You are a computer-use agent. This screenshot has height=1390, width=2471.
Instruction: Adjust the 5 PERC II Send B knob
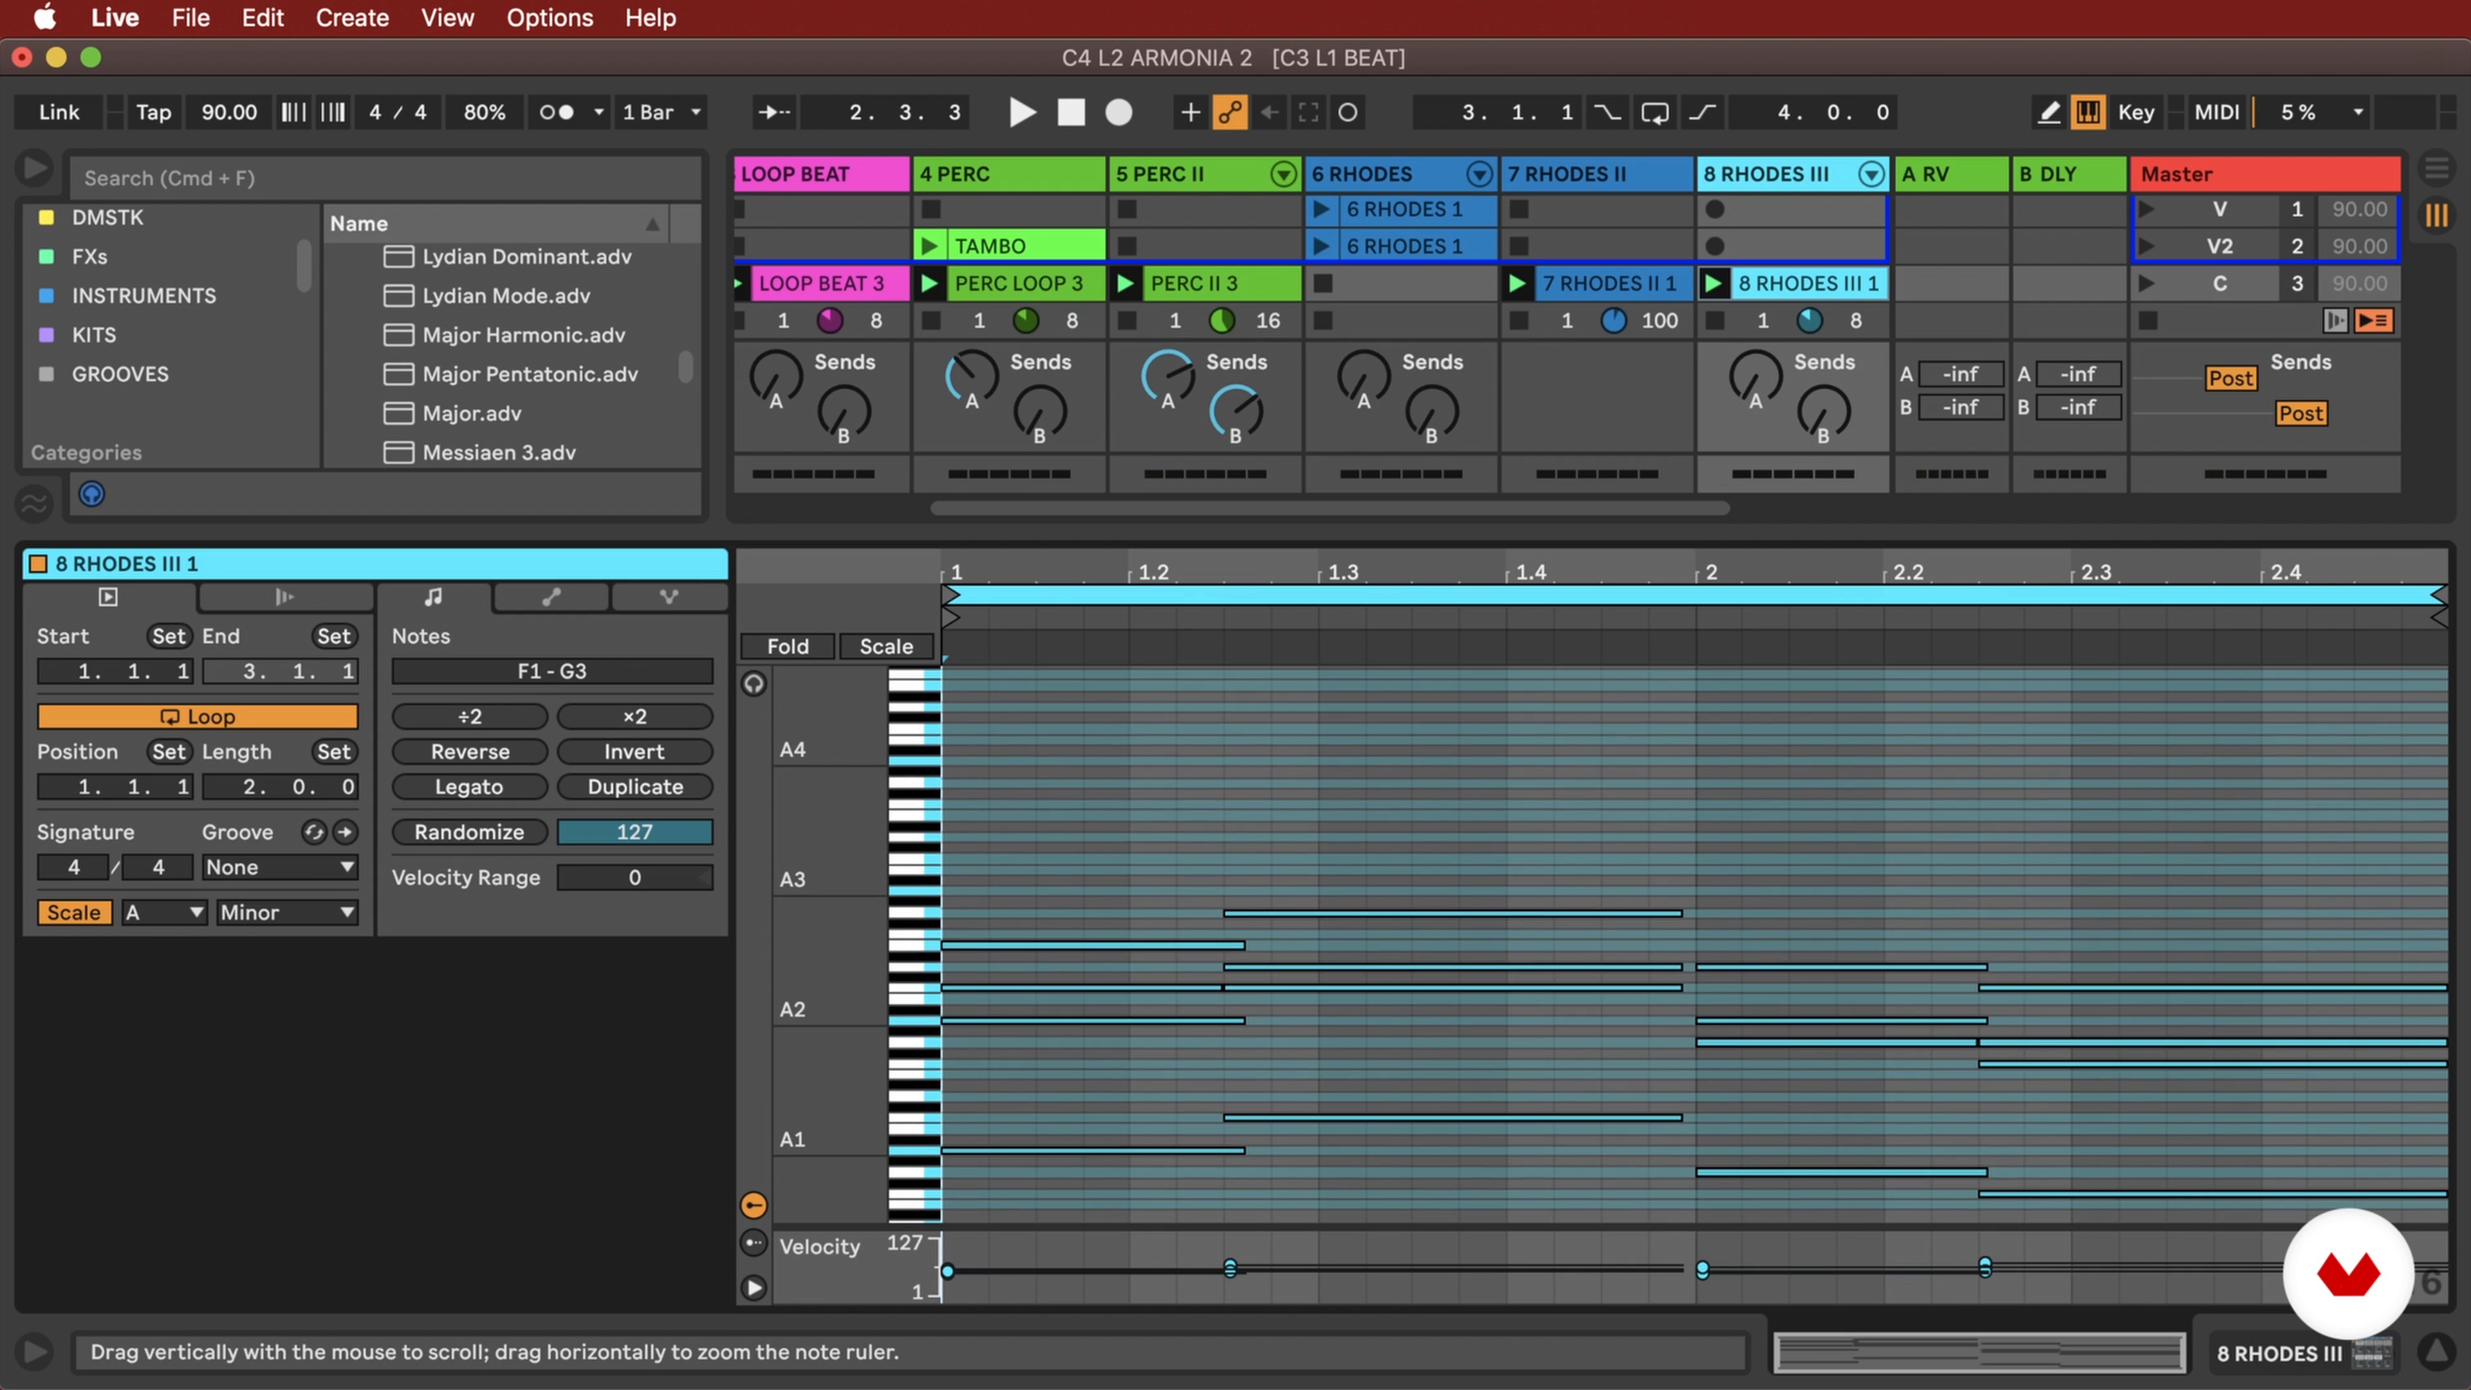1235,412
